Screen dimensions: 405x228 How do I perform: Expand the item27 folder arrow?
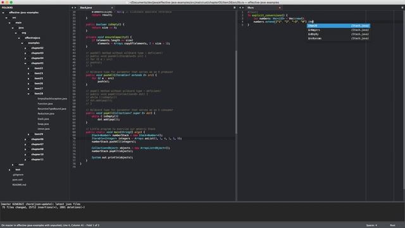pyautogui.click(x=28, y=89)
